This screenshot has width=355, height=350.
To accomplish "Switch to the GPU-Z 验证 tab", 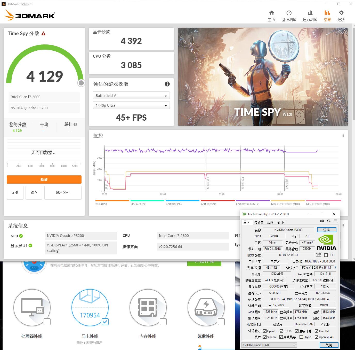I will [x=280, y=222].
